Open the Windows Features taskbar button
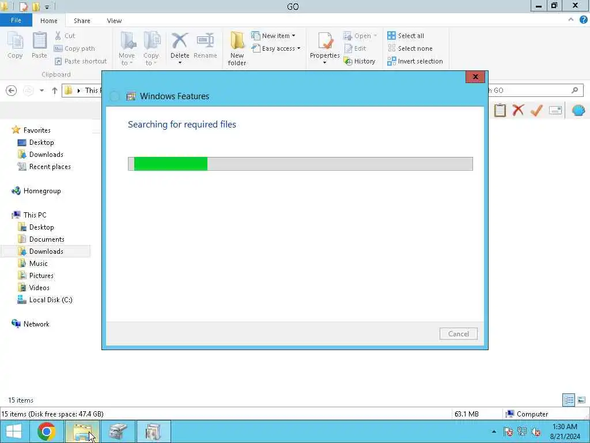The height and width of the screenshot is (443, 590). pyautogui.click(x=153, y=431)
